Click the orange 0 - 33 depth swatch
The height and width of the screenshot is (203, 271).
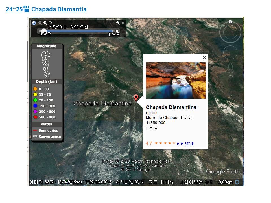[35, 89]
